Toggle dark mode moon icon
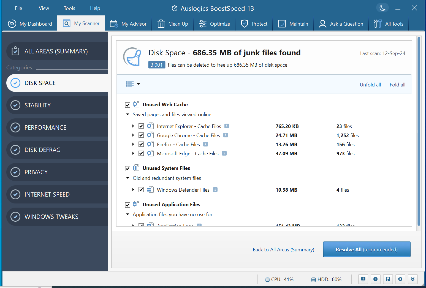426x288 pixels. tap(382, 8)
